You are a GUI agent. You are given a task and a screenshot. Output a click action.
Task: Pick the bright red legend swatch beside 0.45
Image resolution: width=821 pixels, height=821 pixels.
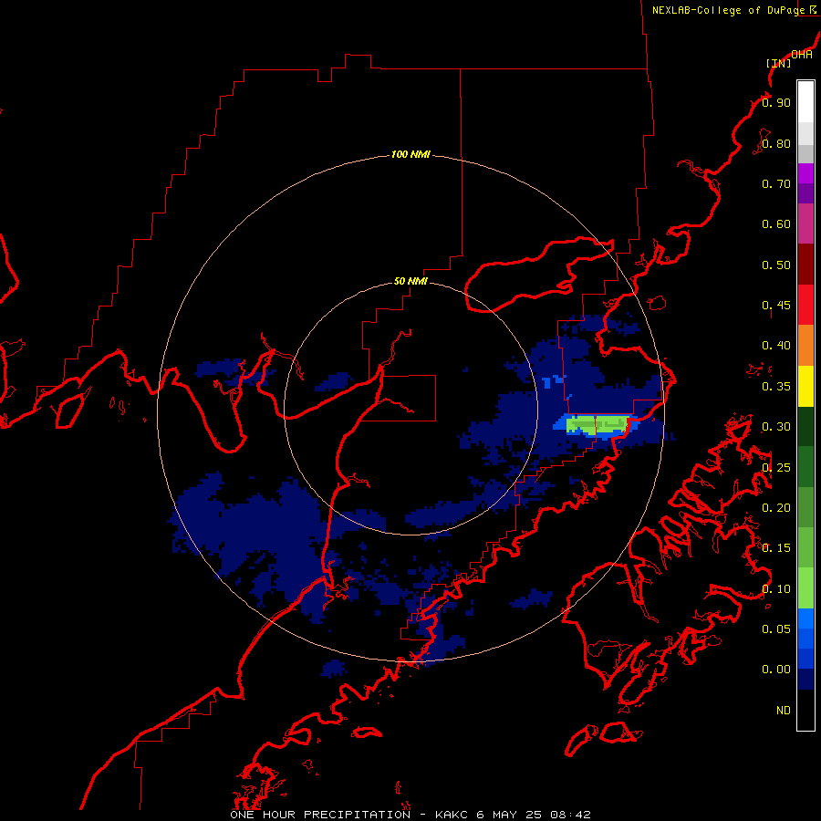click(805, 305)
